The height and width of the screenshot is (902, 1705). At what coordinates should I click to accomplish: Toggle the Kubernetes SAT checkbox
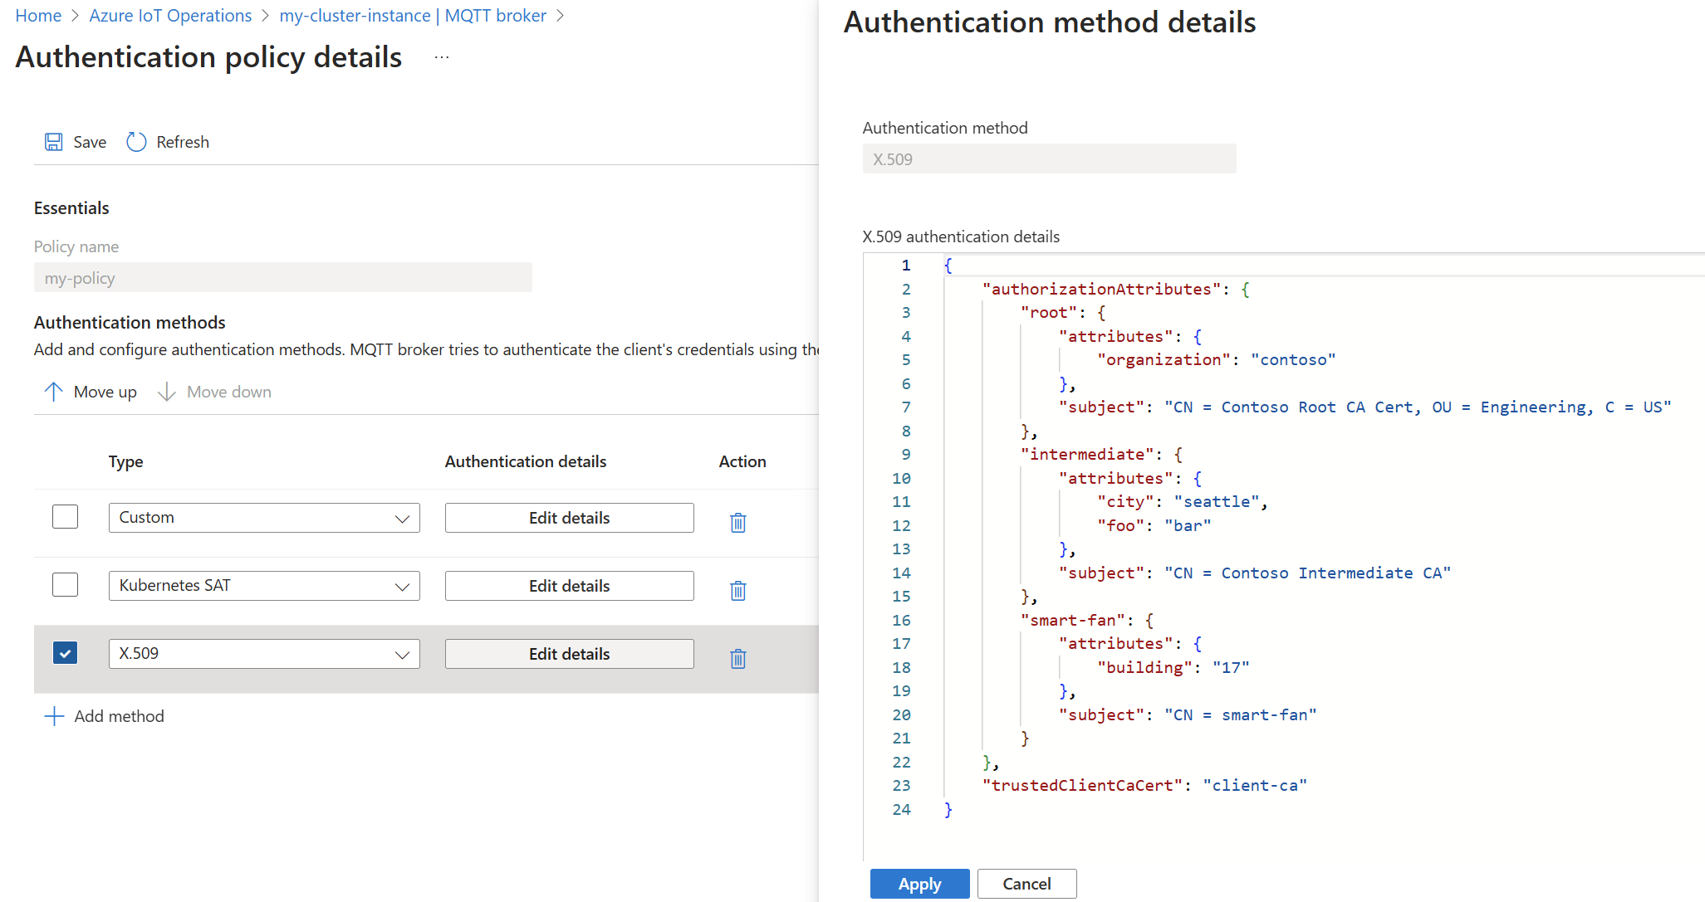coord(63,584)
